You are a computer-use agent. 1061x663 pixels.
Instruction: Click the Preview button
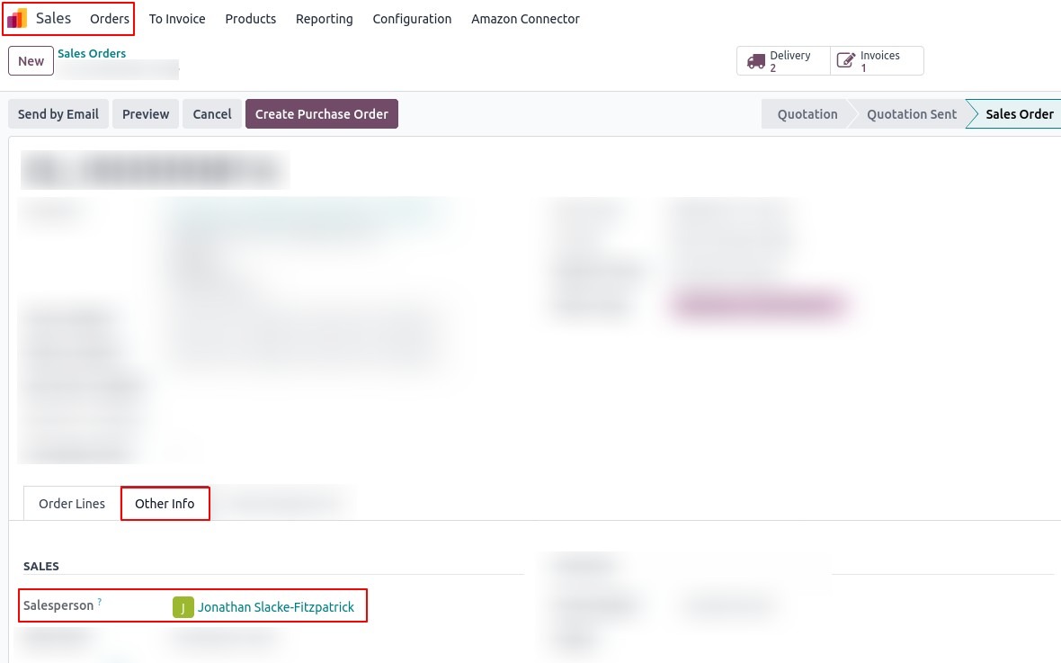pyautogui.click(x=146, y=114)
